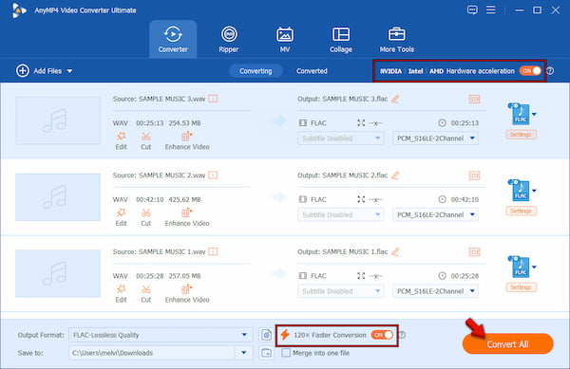
Task: Click Enhance Video for SAMPLE MUSIC 3.wav
Action: pos(187,140)
